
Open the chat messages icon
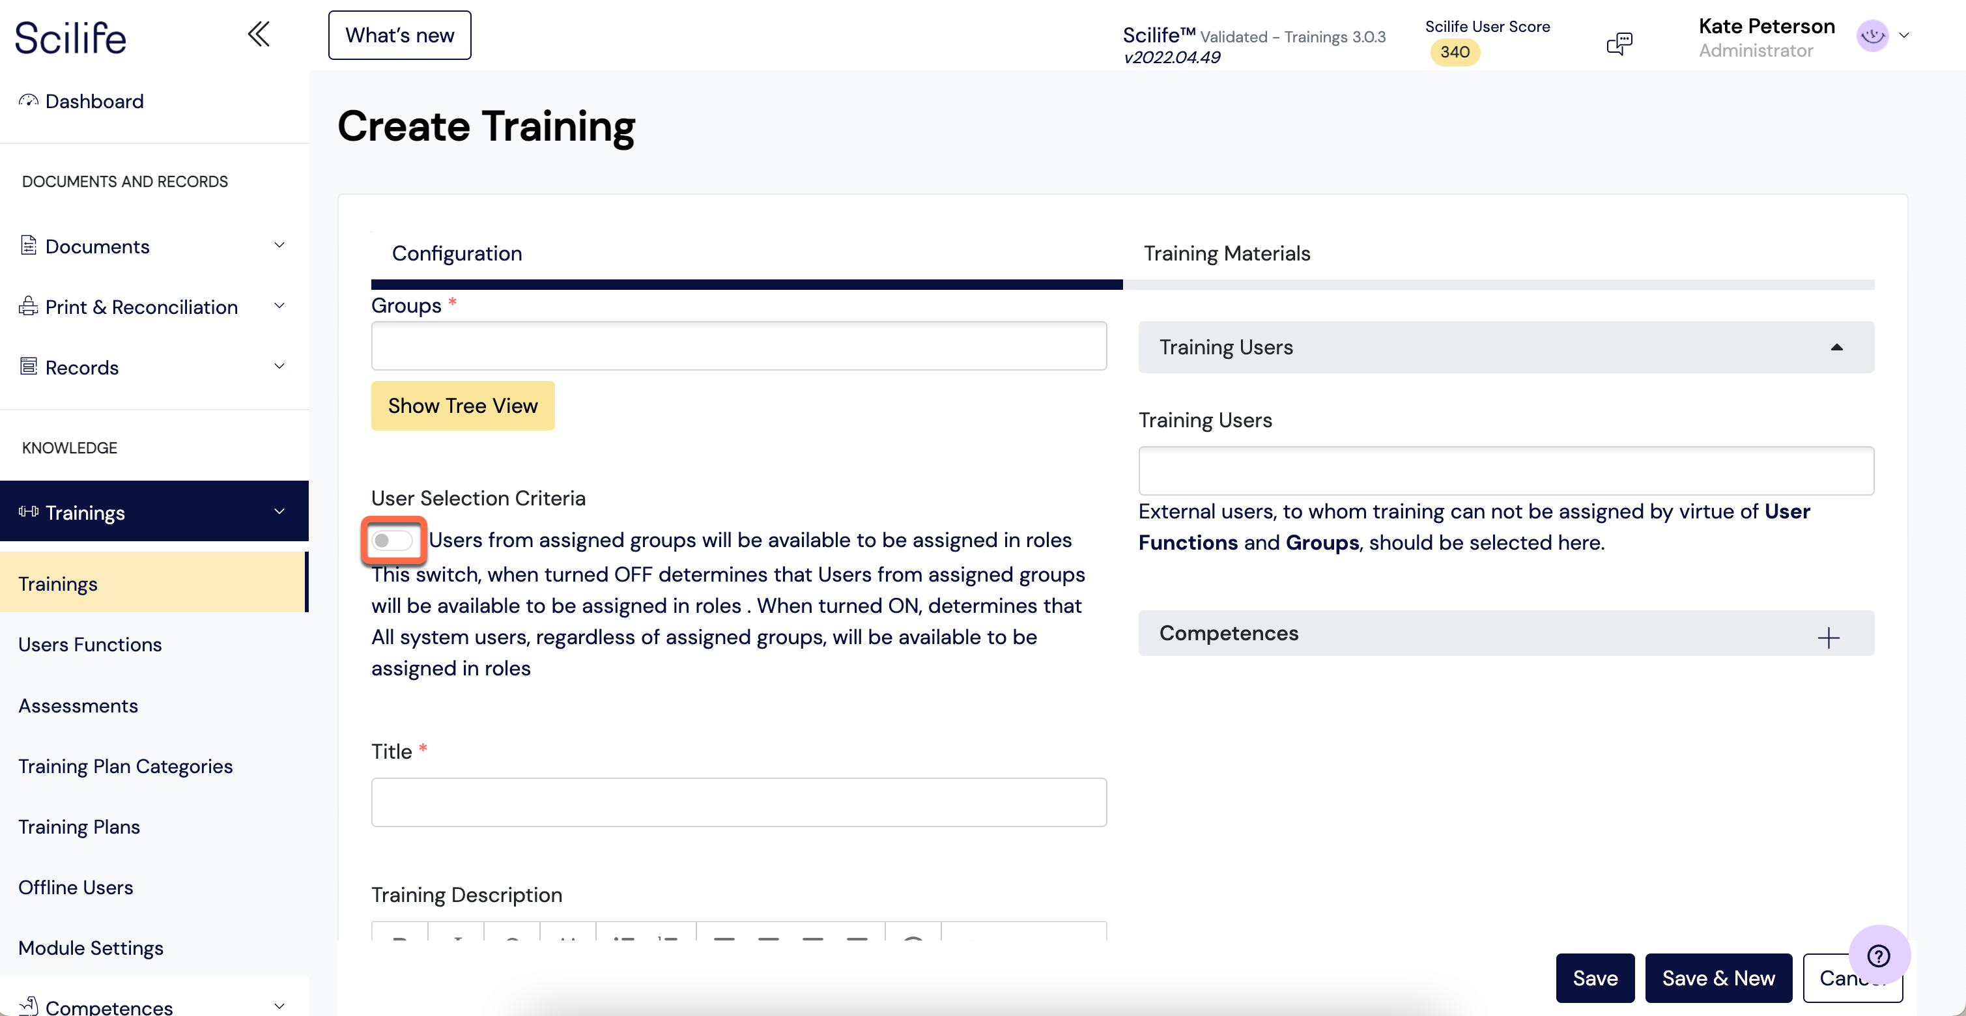1619,44
